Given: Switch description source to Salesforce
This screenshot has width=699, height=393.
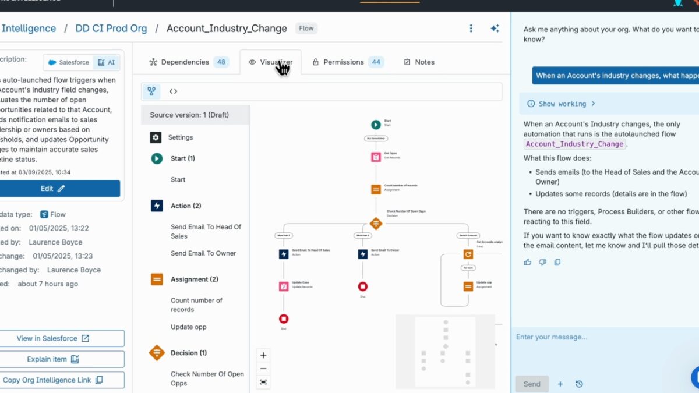Looking at the screenshot, I should click(x=69, y=62).
